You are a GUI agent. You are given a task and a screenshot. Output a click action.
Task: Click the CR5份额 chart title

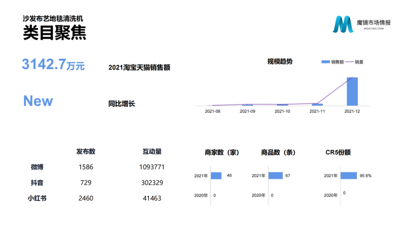click(x=338, y=152)
